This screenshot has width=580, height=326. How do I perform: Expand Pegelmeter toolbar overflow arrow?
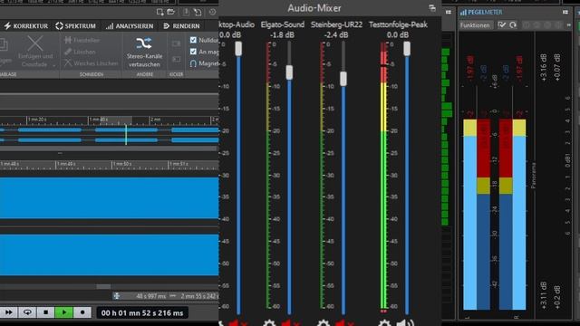569,25
